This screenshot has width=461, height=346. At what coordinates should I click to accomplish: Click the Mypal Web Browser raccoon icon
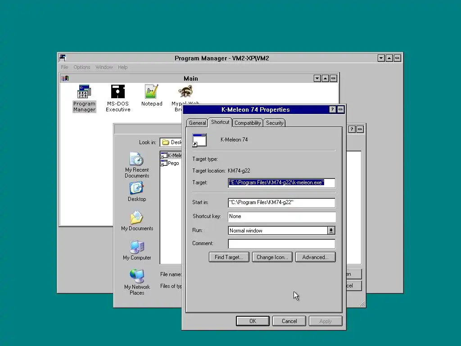coord(185,91)
